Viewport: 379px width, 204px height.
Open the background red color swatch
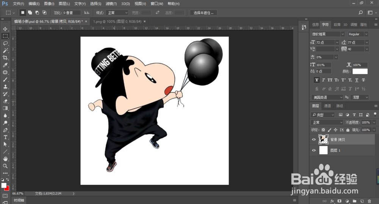tap(7, 189)
